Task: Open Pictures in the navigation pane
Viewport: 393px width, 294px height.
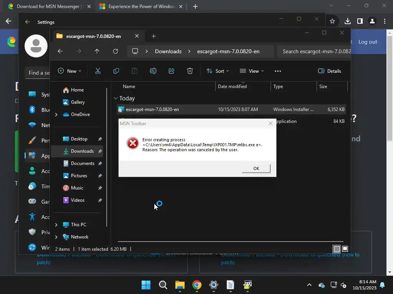Action: click(79, 175)
